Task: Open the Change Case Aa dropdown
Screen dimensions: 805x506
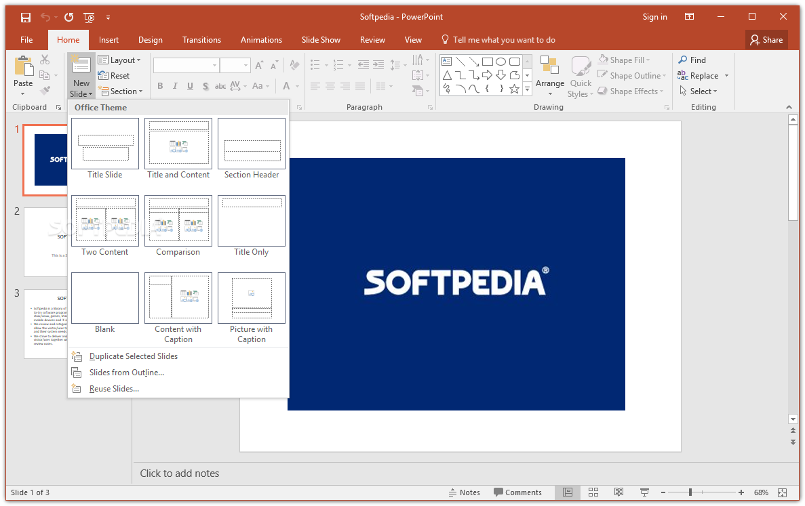Action: 260,86
